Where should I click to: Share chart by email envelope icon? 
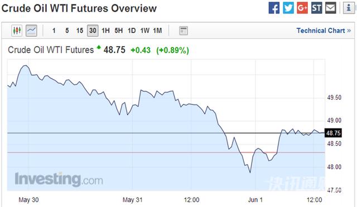coord(331,8)
